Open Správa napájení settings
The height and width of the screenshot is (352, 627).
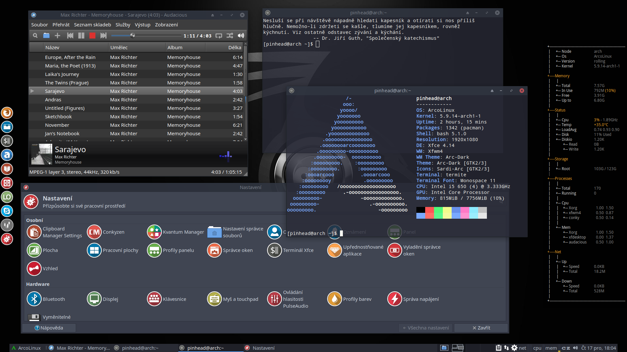coord(413,299)
